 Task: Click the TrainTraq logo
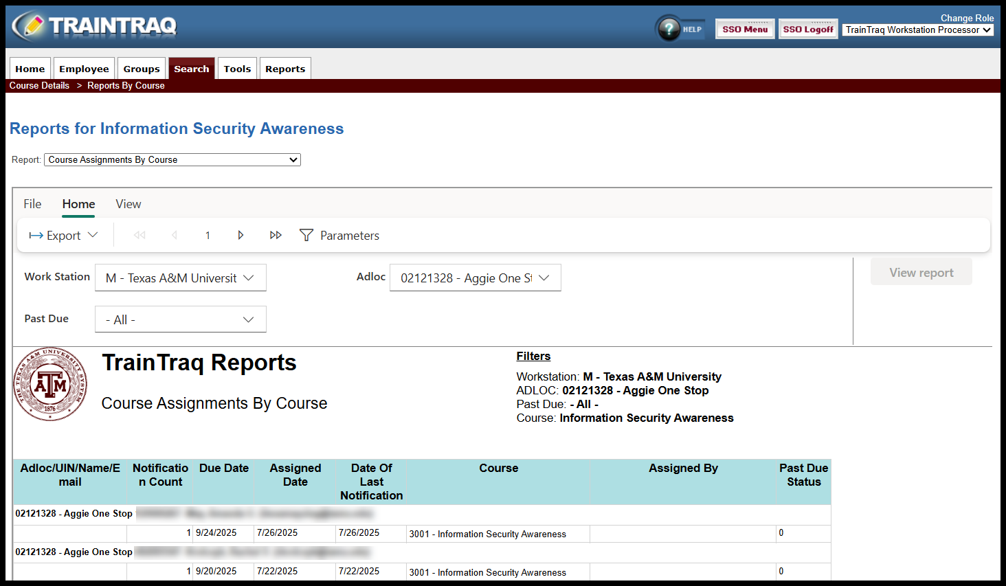pyautogui.click(x=95, y=26)
